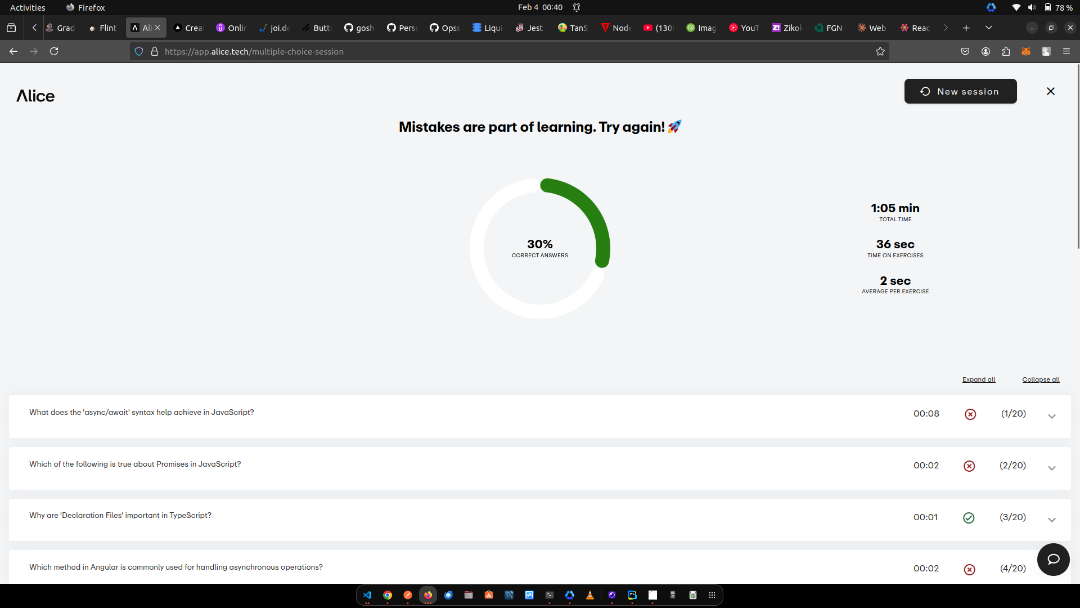Click the new tab plus icon
This screenshot has height=608, width=1080.
pos(966,28)
